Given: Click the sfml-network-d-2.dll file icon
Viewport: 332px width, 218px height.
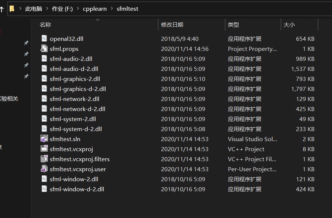Looking at the screenshot, I should [44, 109].
